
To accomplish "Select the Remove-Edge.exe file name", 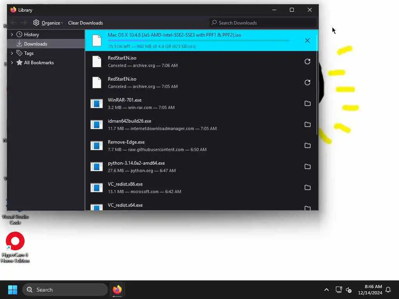I will click(126, 142).
